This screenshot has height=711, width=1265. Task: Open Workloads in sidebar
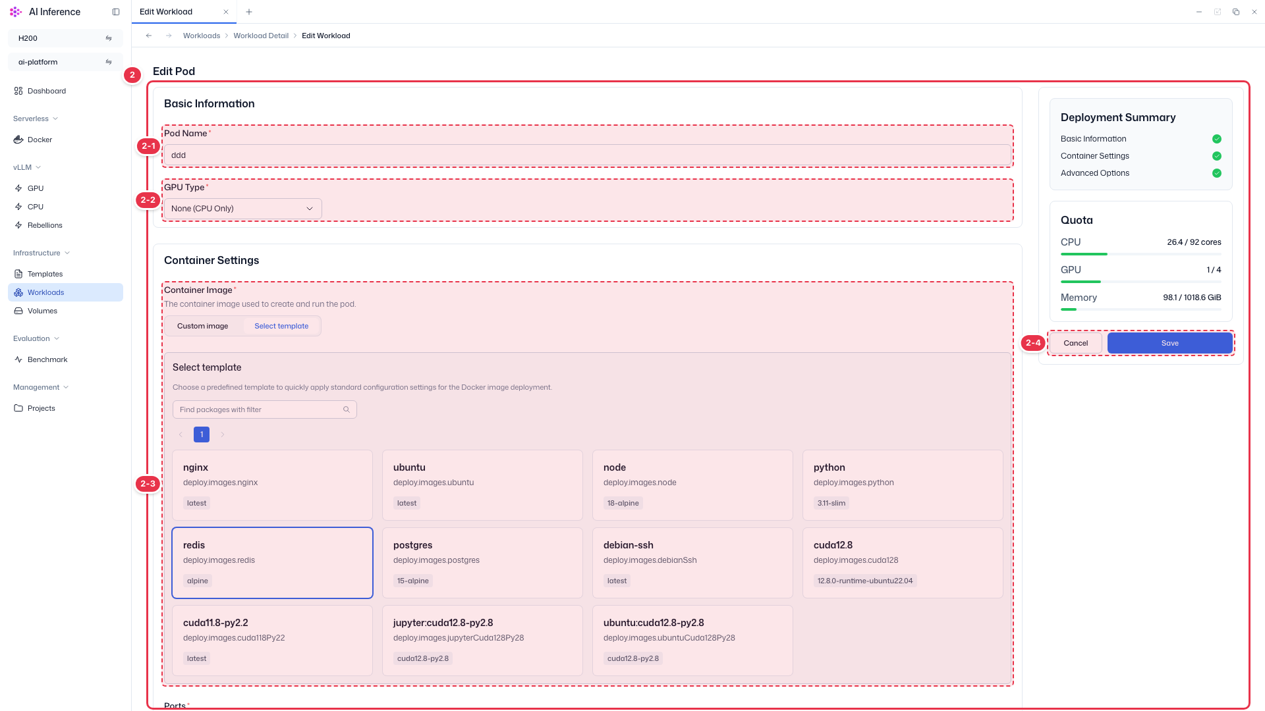click(x=65, y=292)
